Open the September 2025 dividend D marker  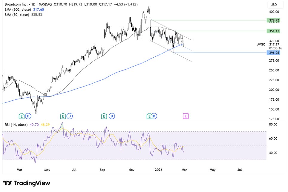tap(112, 116)
